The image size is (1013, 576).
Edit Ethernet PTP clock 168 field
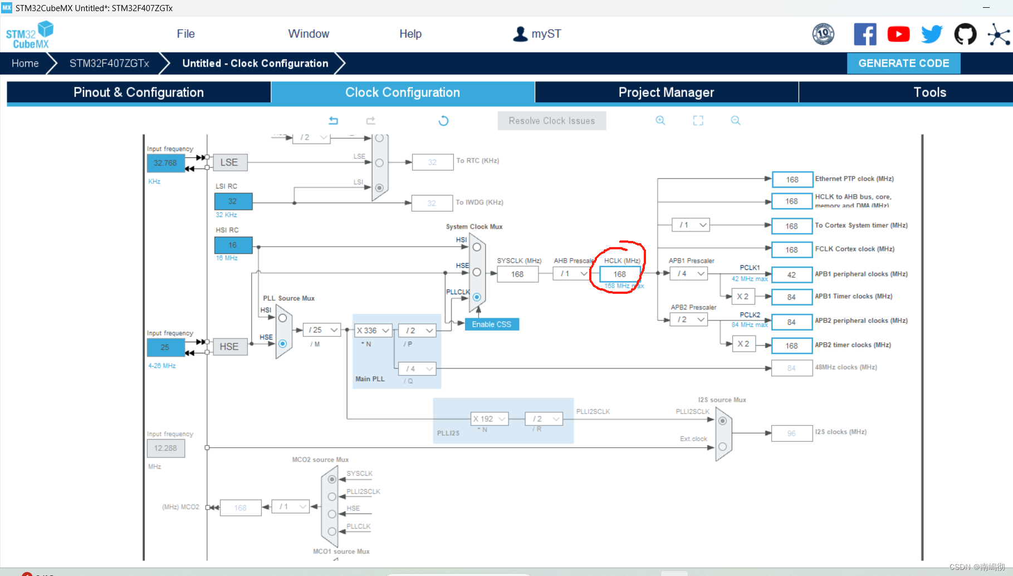[792, 179]
